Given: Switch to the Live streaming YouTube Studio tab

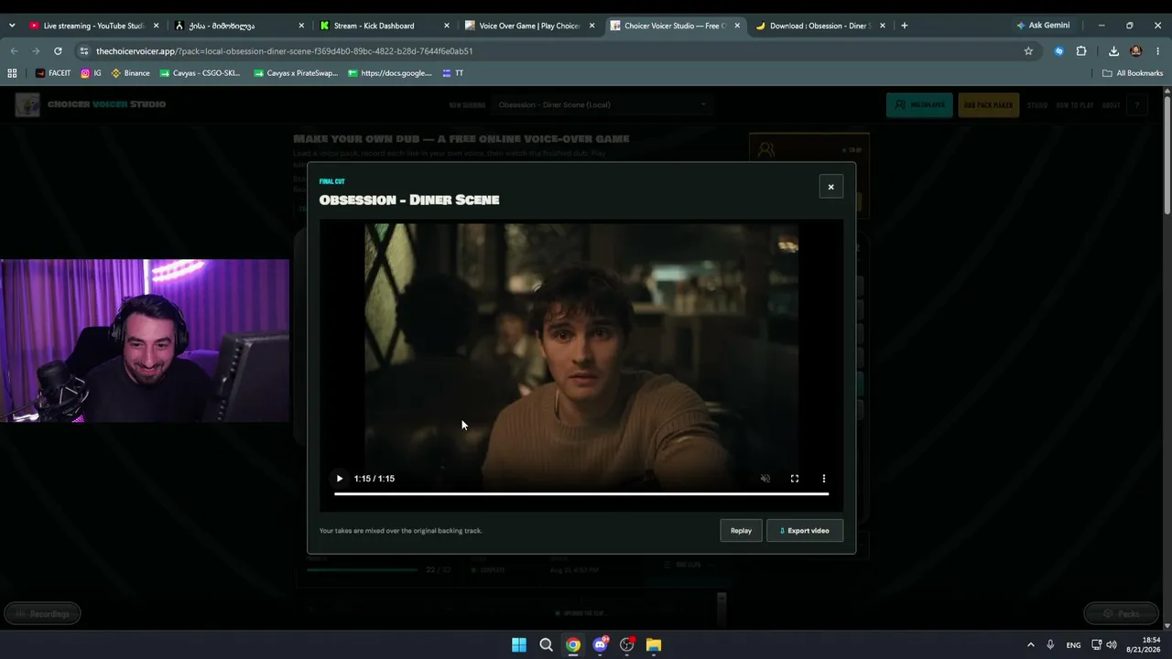Looking at the screenshot, I should [92, 26].
